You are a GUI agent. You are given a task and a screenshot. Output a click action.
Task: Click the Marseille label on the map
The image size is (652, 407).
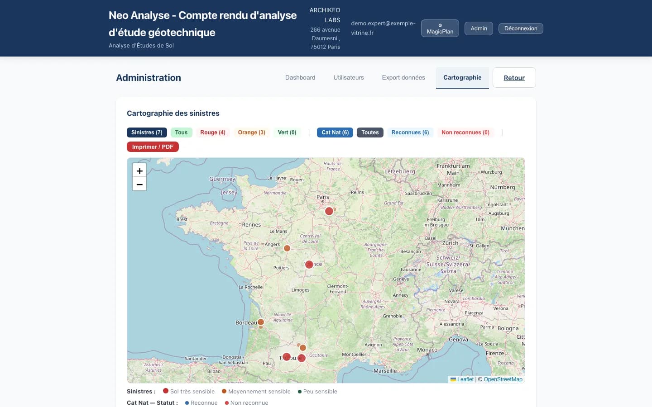click(385, 371)
